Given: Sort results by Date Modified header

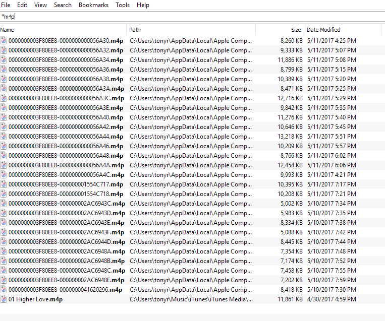Looking at the screenshot, I should tap(343, 30).
